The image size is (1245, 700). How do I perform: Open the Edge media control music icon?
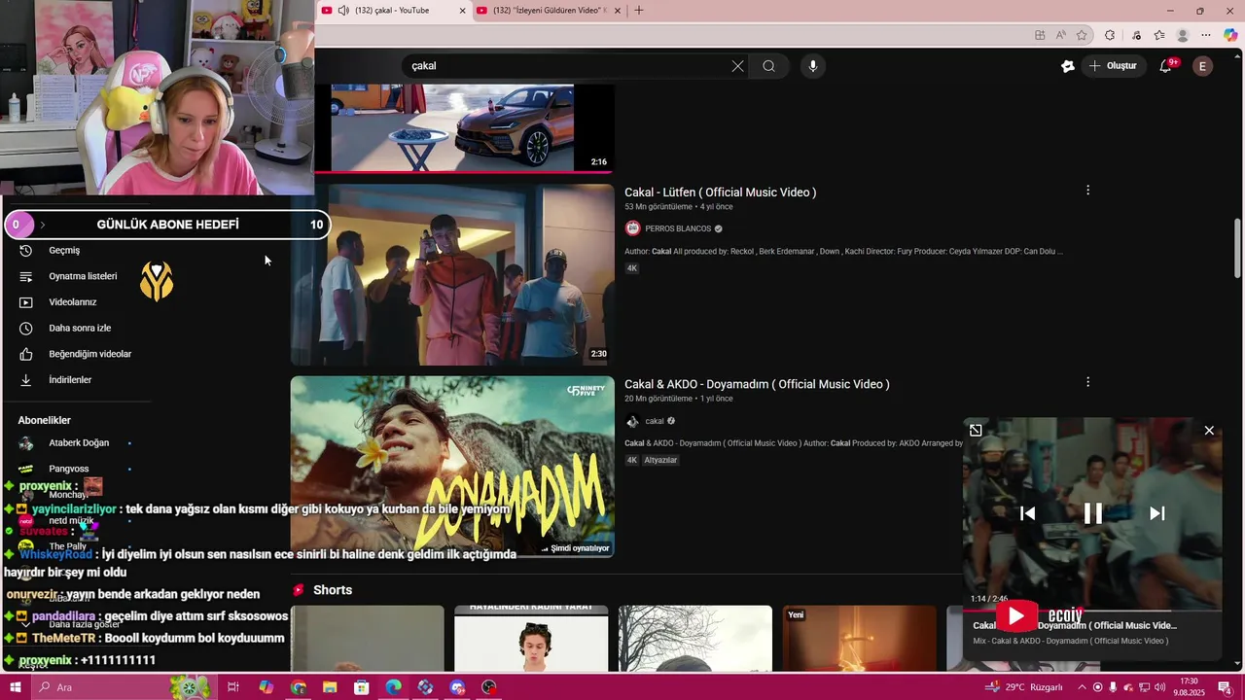pyautogui.click(x=1135, y=35)
